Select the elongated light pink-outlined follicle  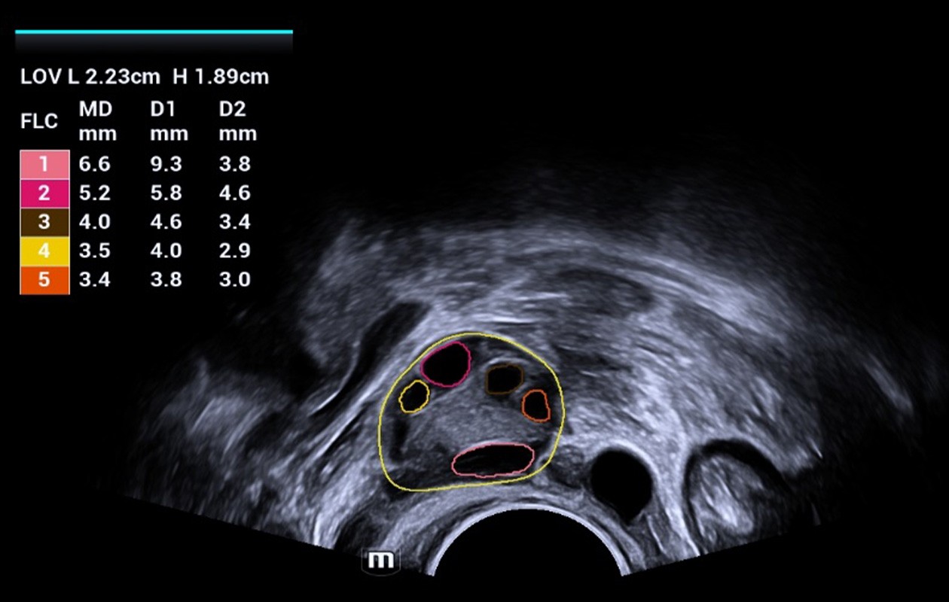pyautogui.click(x=493, y=459)
